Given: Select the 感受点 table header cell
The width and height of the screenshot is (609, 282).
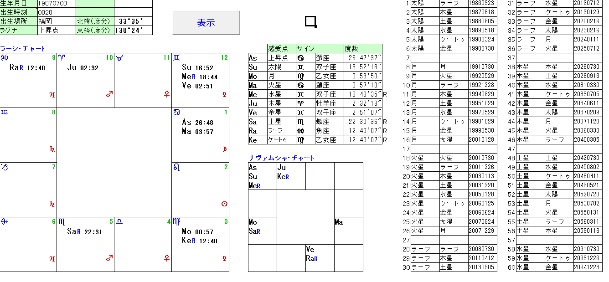Looking at the screenshot, I should click(281, 48).
